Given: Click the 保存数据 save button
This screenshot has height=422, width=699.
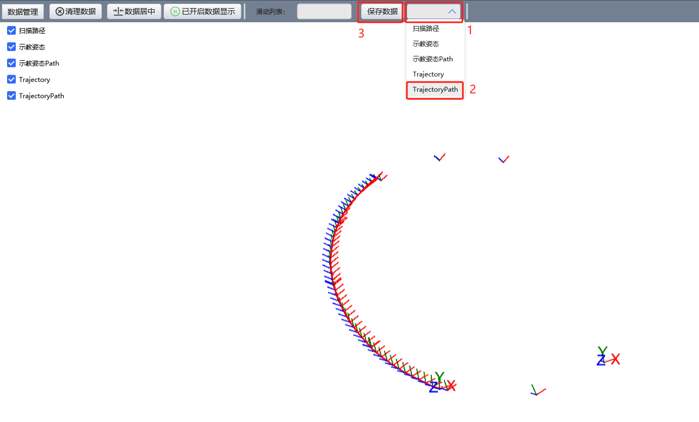Looking at the screenshot, I should pyautogui.click(x=382, y=11).
